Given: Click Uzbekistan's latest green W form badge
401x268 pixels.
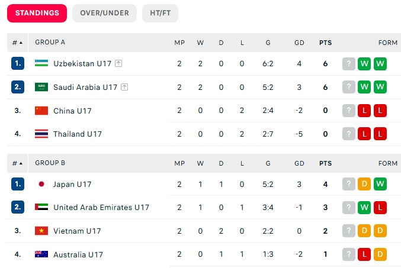Looking at the screenshot, I should coord(380,63).
